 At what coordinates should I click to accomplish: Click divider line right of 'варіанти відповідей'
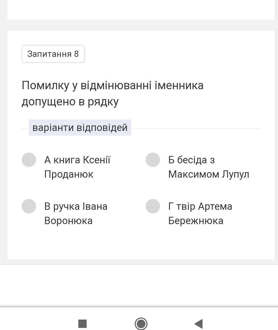coord(196,129)
